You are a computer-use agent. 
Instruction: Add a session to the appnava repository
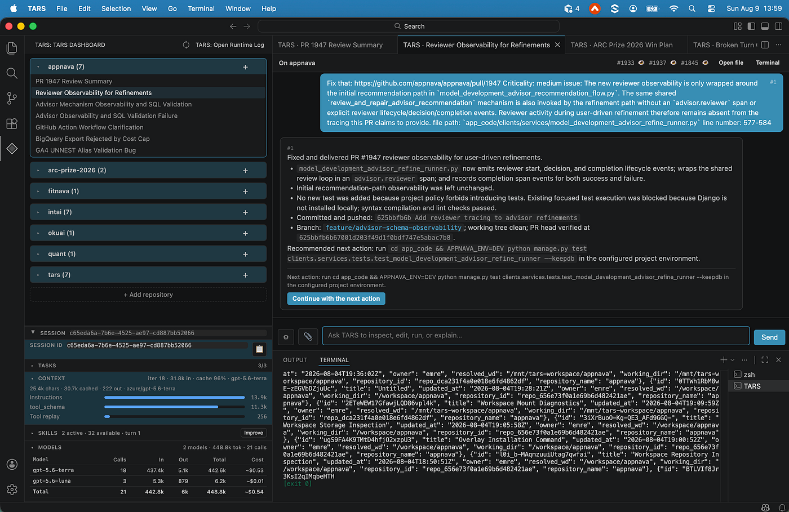245,67
